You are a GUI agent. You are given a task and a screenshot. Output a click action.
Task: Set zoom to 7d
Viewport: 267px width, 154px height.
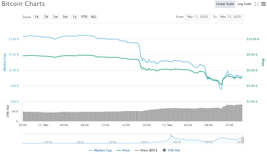[x=46, y=17]
